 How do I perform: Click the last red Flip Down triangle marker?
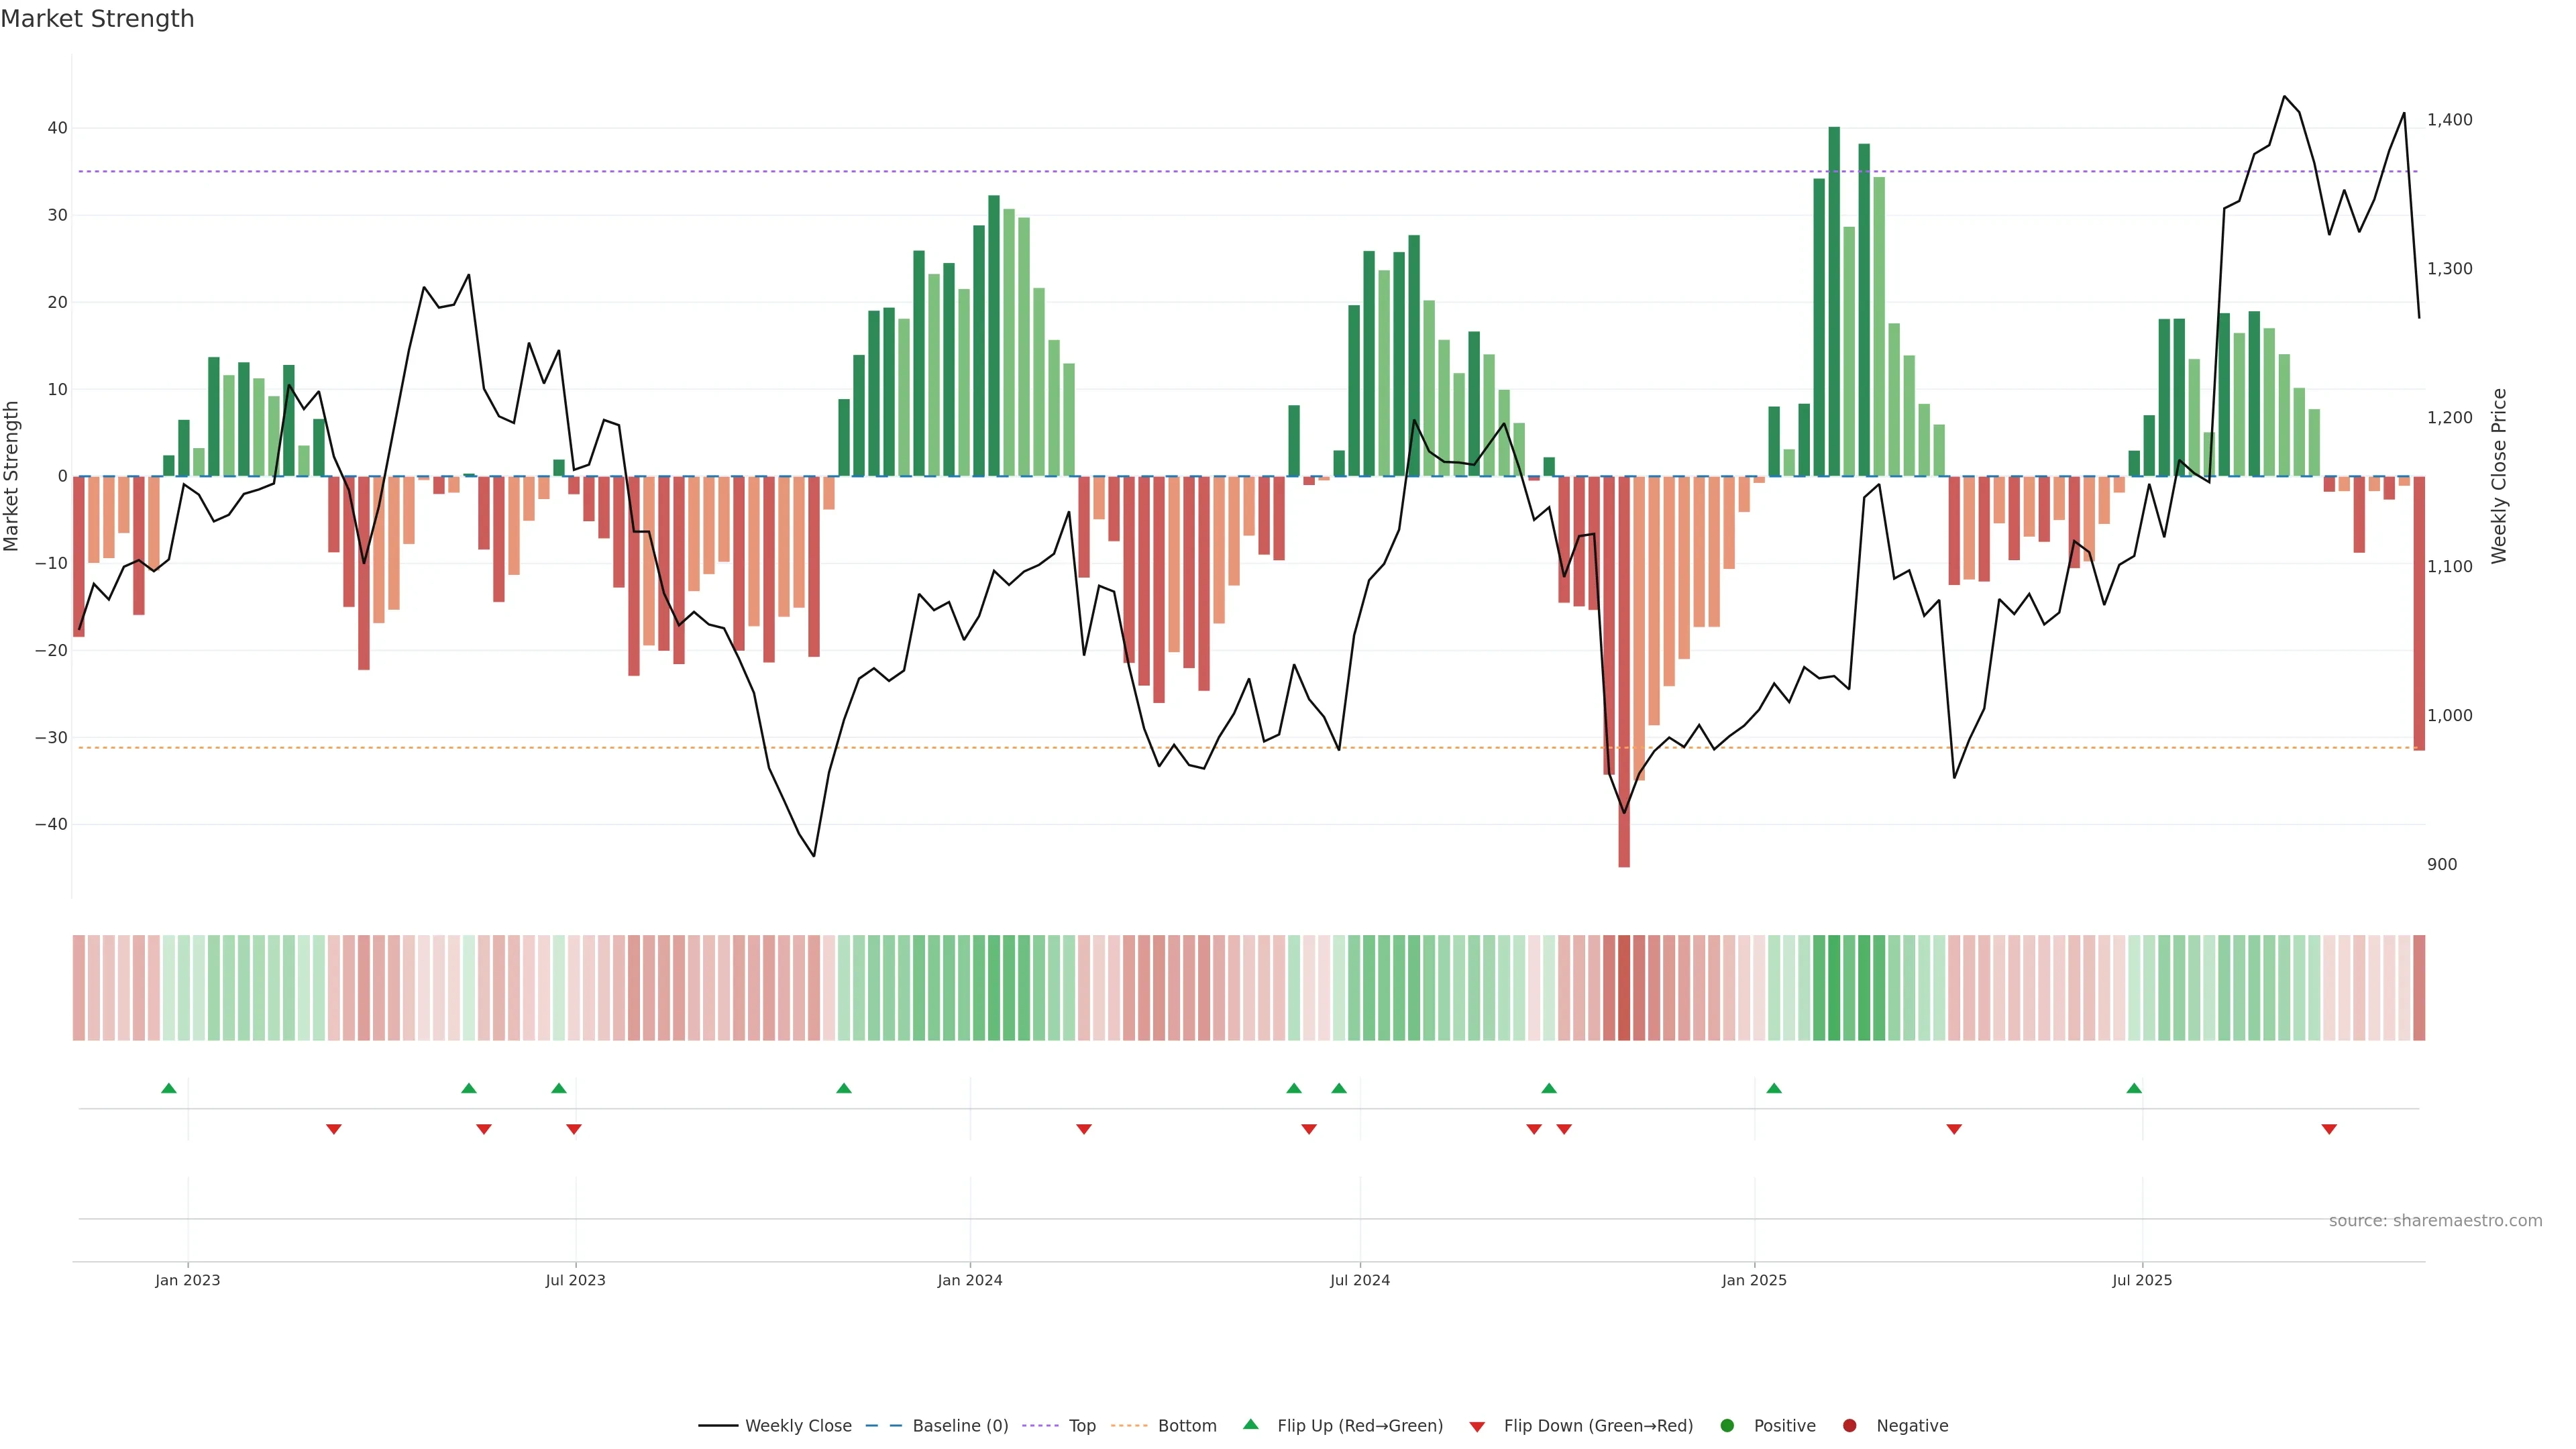point(2329,1129)
